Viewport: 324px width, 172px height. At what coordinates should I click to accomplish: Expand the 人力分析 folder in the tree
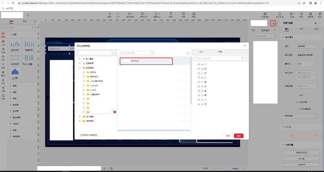click(x=84, y=85)
